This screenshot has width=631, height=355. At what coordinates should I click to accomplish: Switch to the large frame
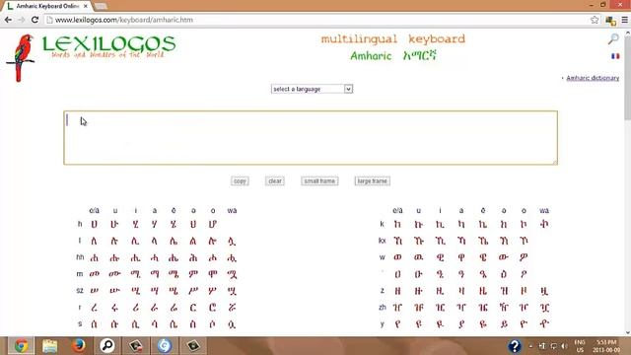click(373, 181)
